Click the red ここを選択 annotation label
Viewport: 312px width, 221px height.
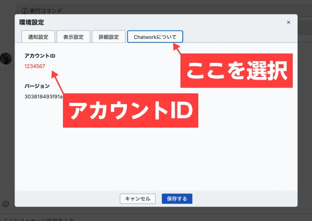pos(236,71)
